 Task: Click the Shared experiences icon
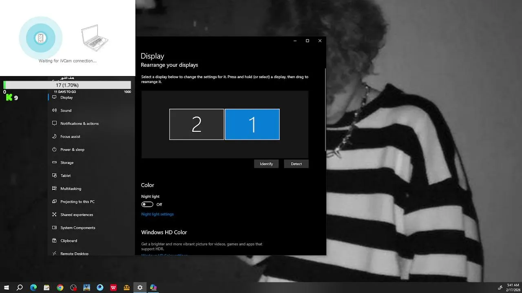click(x=54, y=214)
